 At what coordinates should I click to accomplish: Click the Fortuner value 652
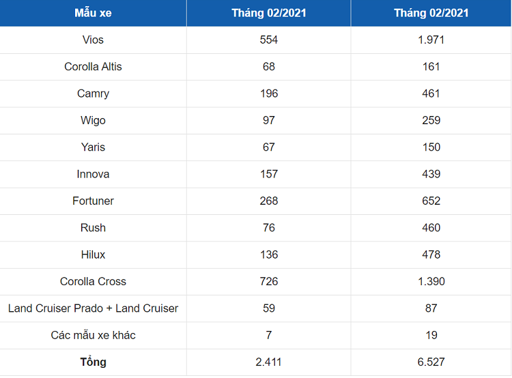click(431, 201)
